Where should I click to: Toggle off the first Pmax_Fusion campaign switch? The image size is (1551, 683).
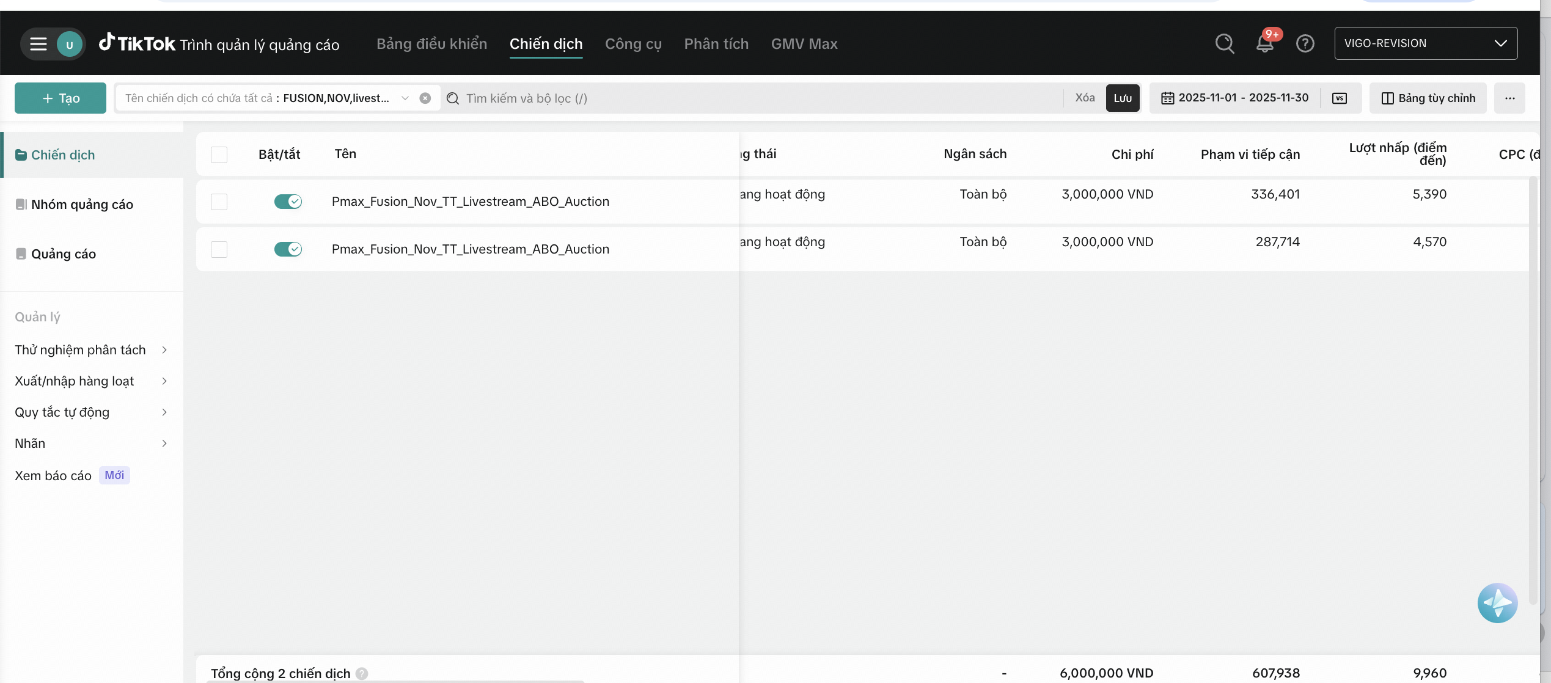click(x=288, y=201)
